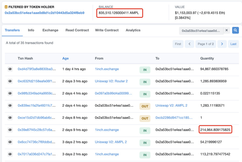Open Uniswap V2: AMPL 2 sender in the 3 days 2 hrs ago row
Image resolution: width=242 pixels, height=162 pixels.
[x=111, y=142]
